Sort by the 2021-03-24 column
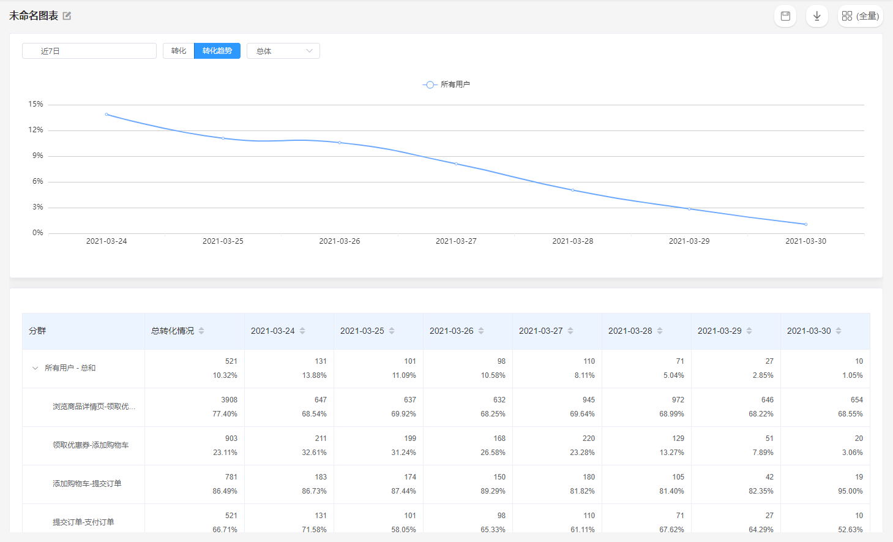The image size is (893, 542). pyautogui.click(x=302, y=331)
